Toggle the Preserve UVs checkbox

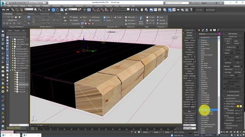point(225,47)
